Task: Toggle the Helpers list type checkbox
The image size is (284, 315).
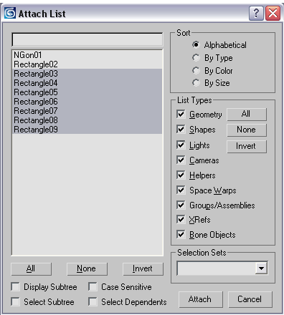Action: coord(181,175)
